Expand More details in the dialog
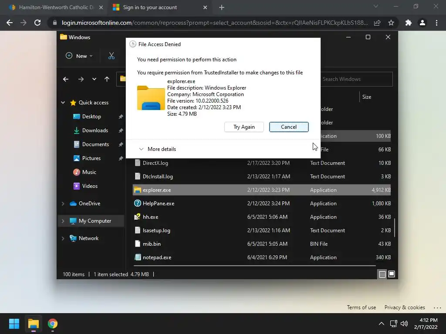Screen dimensions: 446x334 coord(157,149)
